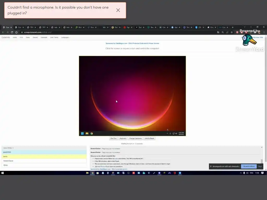Open the Windows Start menu on taskbar
Viewport: 267px width, 200px height.
point(2,173)
